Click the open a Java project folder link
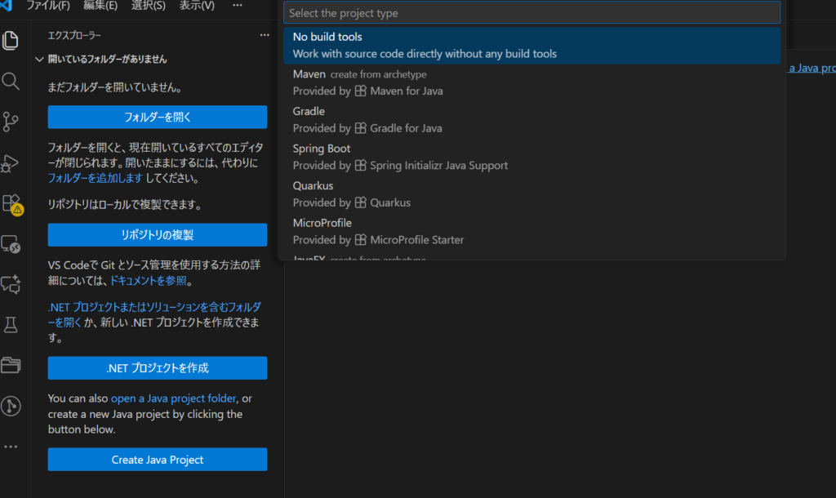The width and height of the screenshot is (836, 498). (173, 398)
